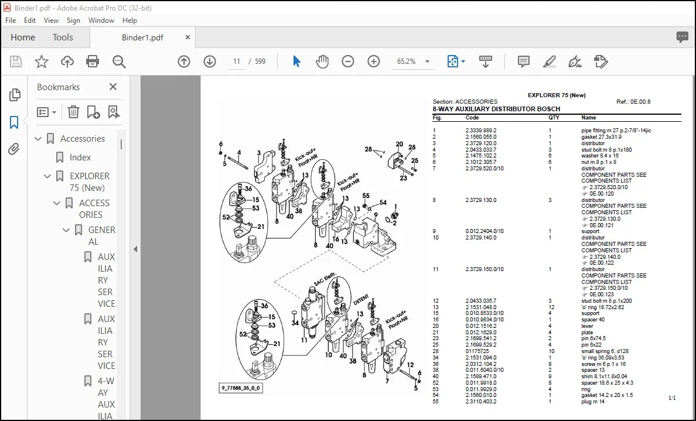
Task: Activate the Hand pan tool
Action: [322, 61]
